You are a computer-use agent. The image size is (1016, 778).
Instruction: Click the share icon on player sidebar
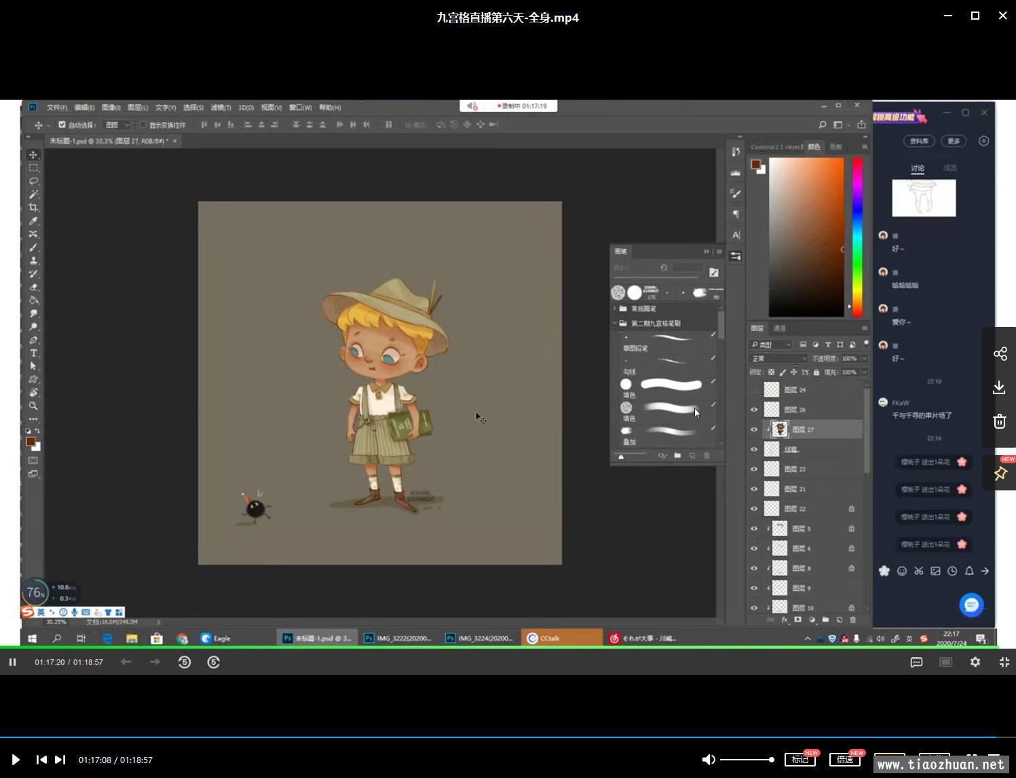pos(1000,353)
